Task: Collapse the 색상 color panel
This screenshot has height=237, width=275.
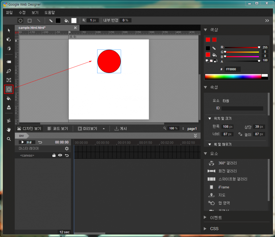Action: 205,30
